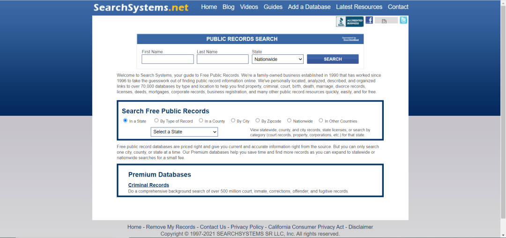Click the footer Home link
506x238 pixels.
pos(134,227)
